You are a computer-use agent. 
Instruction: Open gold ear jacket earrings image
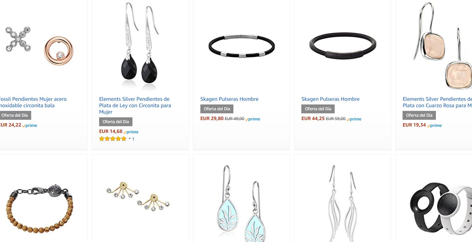(x=138, y=195)
